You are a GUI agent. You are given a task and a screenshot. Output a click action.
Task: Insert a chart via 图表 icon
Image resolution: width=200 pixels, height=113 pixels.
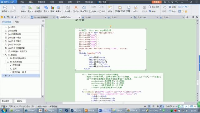pos(52,9)
